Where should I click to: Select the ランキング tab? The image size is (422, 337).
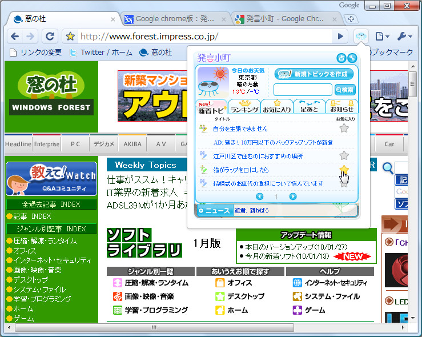(x=244, y=107)
